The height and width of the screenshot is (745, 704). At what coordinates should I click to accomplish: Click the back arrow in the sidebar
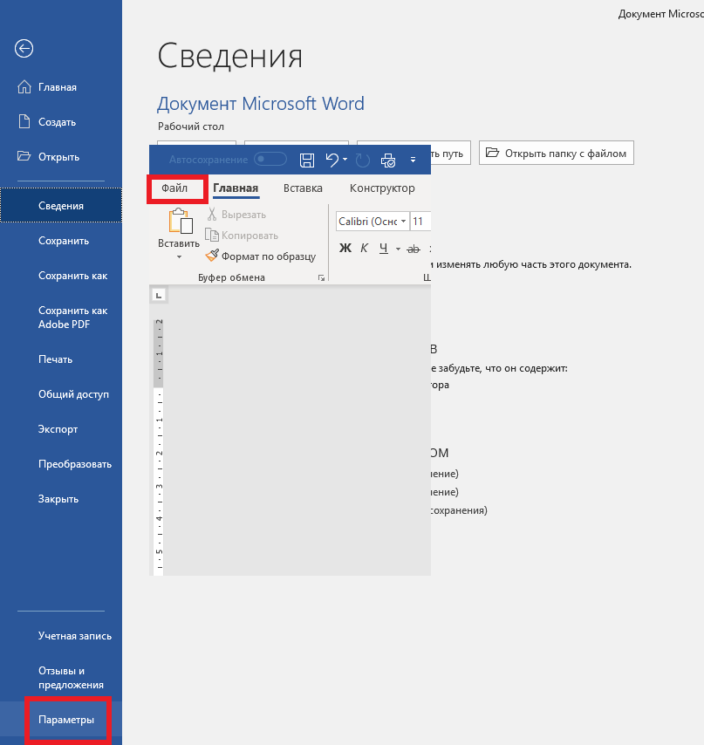tap(24, 49)
